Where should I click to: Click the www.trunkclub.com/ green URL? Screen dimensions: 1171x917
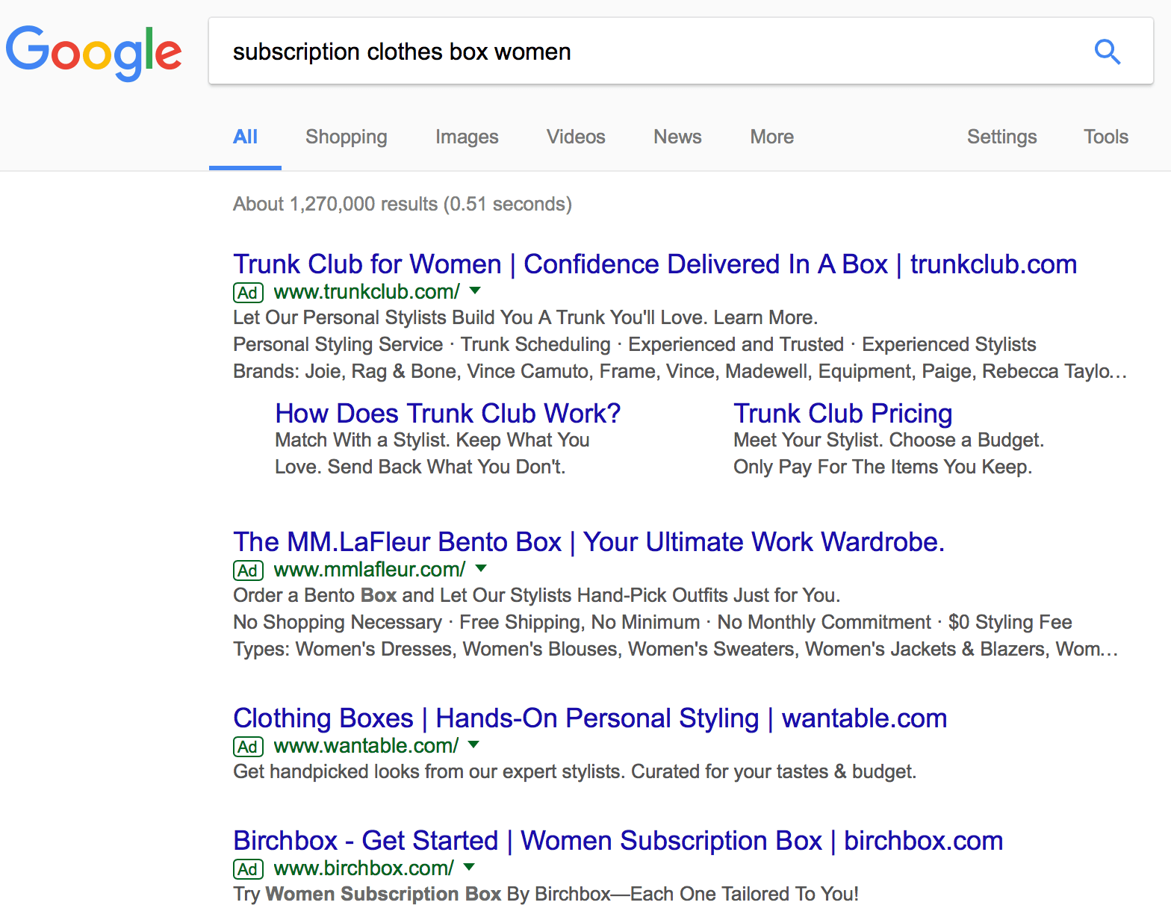point(367,292)
